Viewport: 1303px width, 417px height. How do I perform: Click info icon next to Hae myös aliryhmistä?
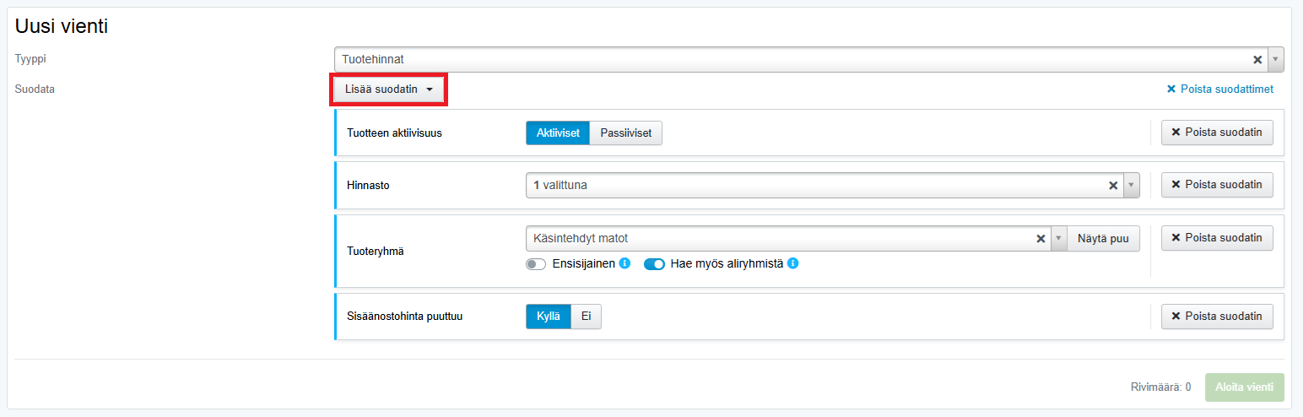click(792, 263)
